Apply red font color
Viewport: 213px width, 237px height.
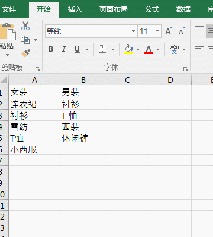pyautogui.click(x=149, y=49)
